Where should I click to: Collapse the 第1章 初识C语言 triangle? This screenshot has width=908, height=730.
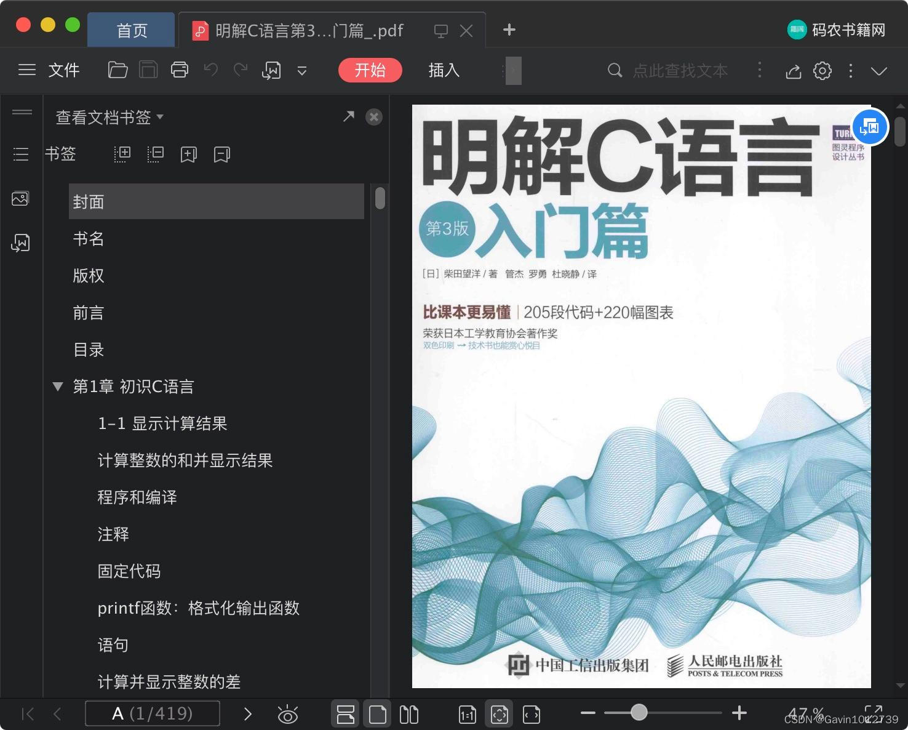[58, 387]
